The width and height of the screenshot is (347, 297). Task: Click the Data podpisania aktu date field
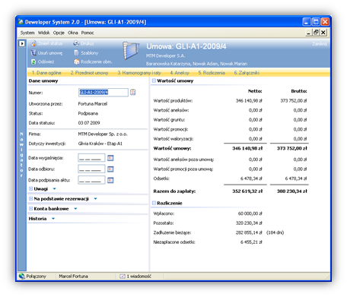(91, 180)
